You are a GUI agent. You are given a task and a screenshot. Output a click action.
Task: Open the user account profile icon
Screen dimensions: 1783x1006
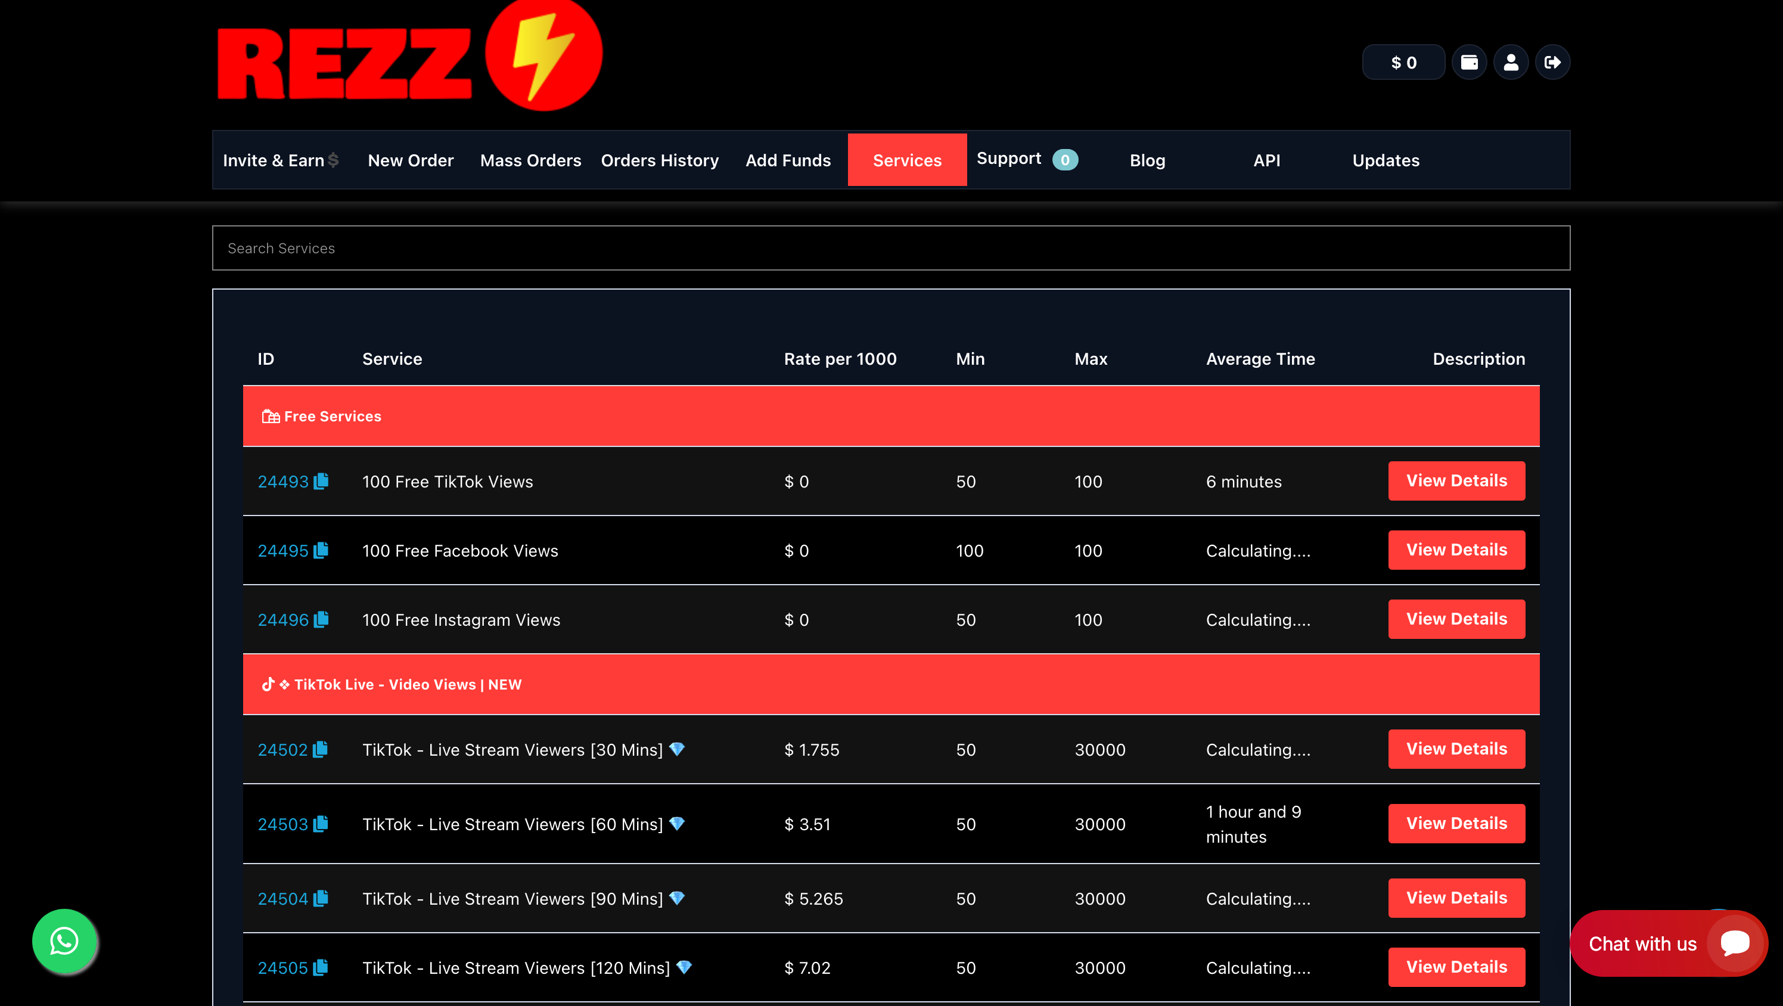[1510, 63]
